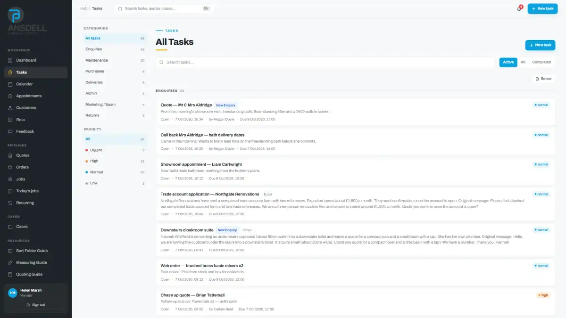Click New Enquiry tag on Downstairs cloakroom suite
The image size is (566, 318).
pyautogui.click(x=227, y=230)
